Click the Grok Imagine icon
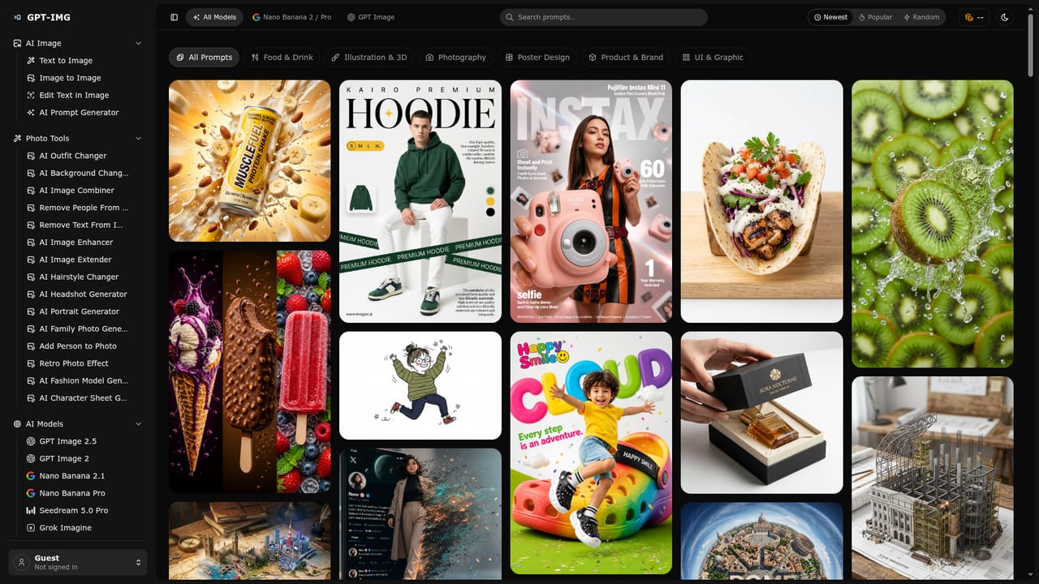The image size is (1039, 584). point(31,527)
